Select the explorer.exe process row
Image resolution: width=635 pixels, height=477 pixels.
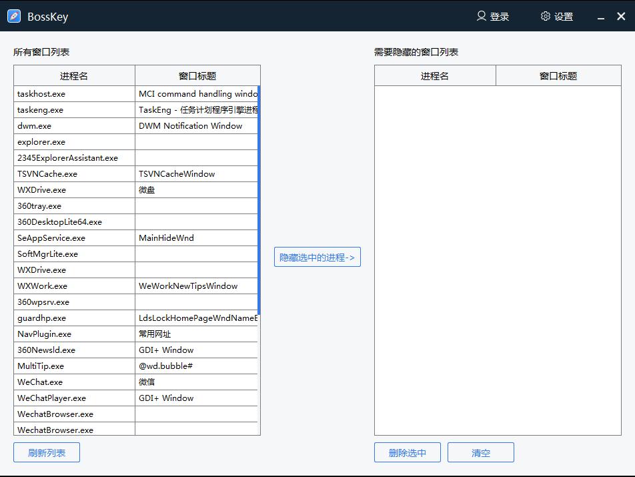73,141
